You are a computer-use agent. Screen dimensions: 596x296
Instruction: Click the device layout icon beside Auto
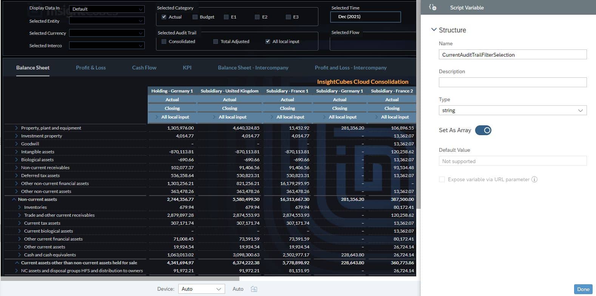pos(254,289)
